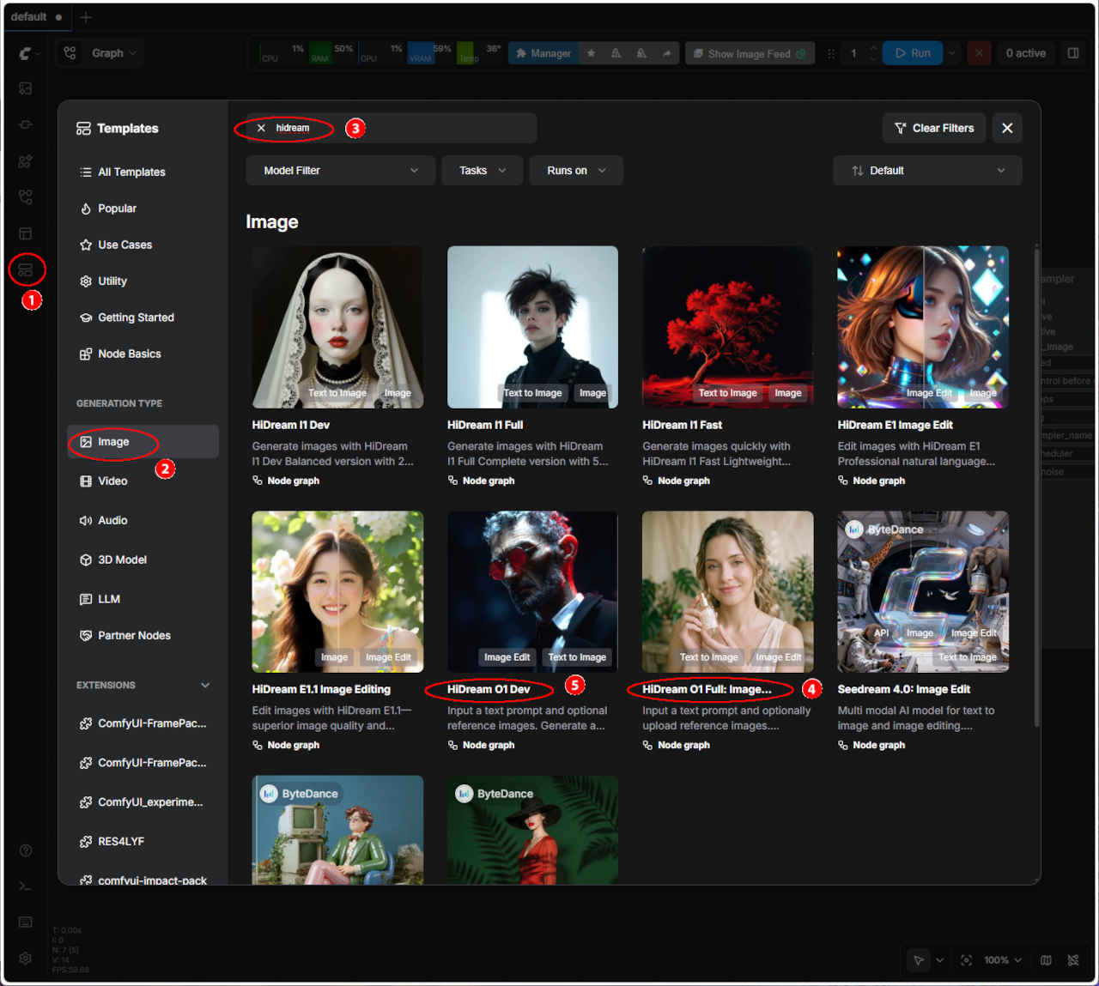Open the HiDream E1 Image Edit thumbnail
Viewport: 1099px width, 986px height.
pos(923,327)
